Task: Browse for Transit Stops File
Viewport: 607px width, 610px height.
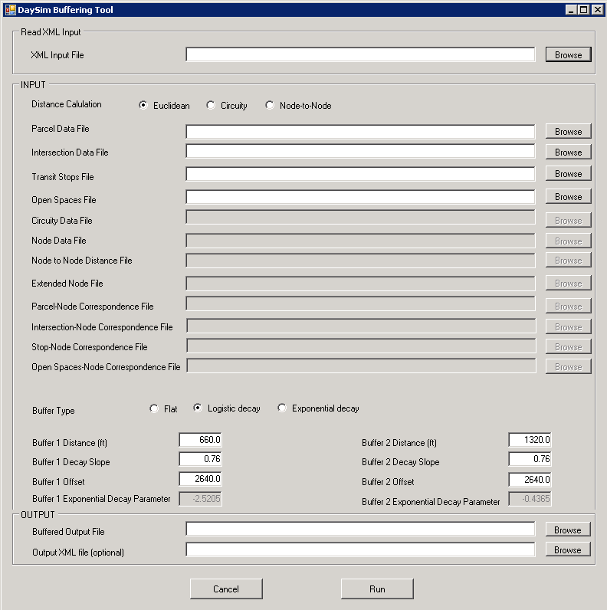Action: pos(568,174)
